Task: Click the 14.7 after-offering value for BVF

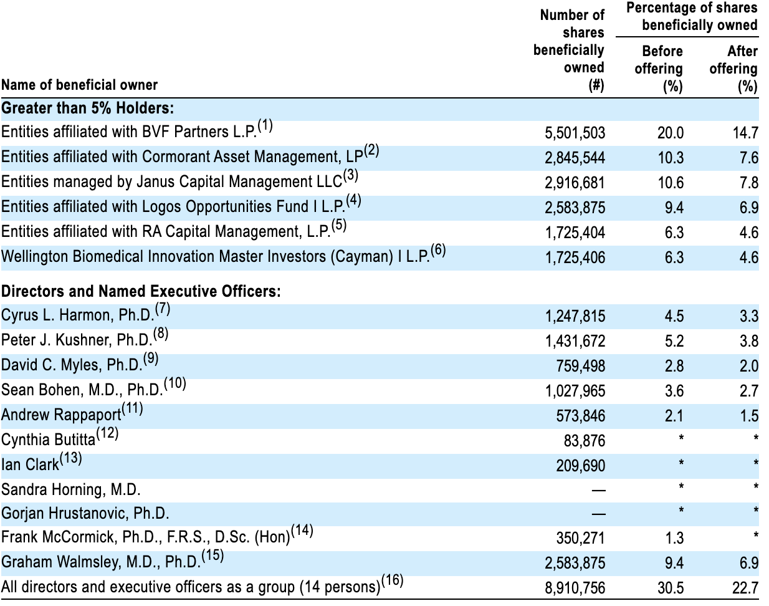Action: (x=746, y=133)
